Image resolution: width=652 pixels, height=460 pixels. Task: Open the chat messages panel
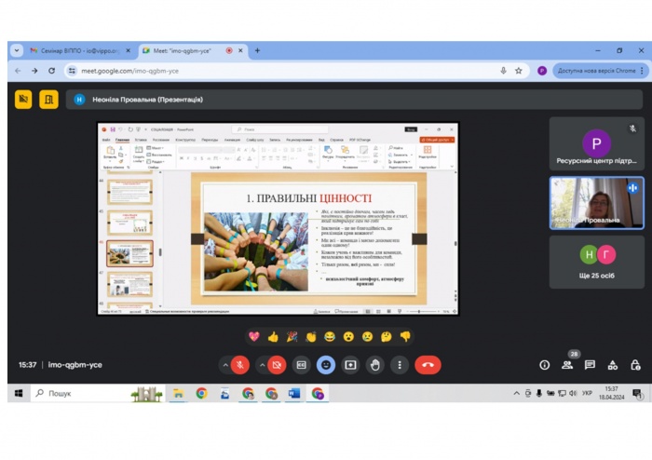590,365
